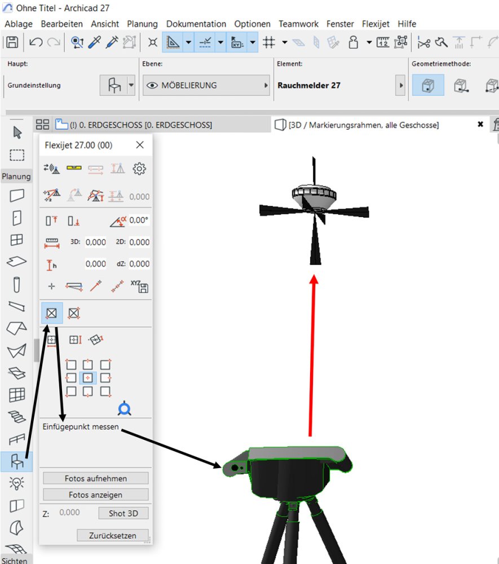
Task: Open the MÖBELIERUNG layer dropdown
Action: (206, 86)
